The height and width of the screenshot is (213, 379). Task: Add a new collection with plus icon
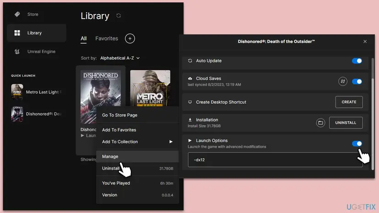pos(130,38)
